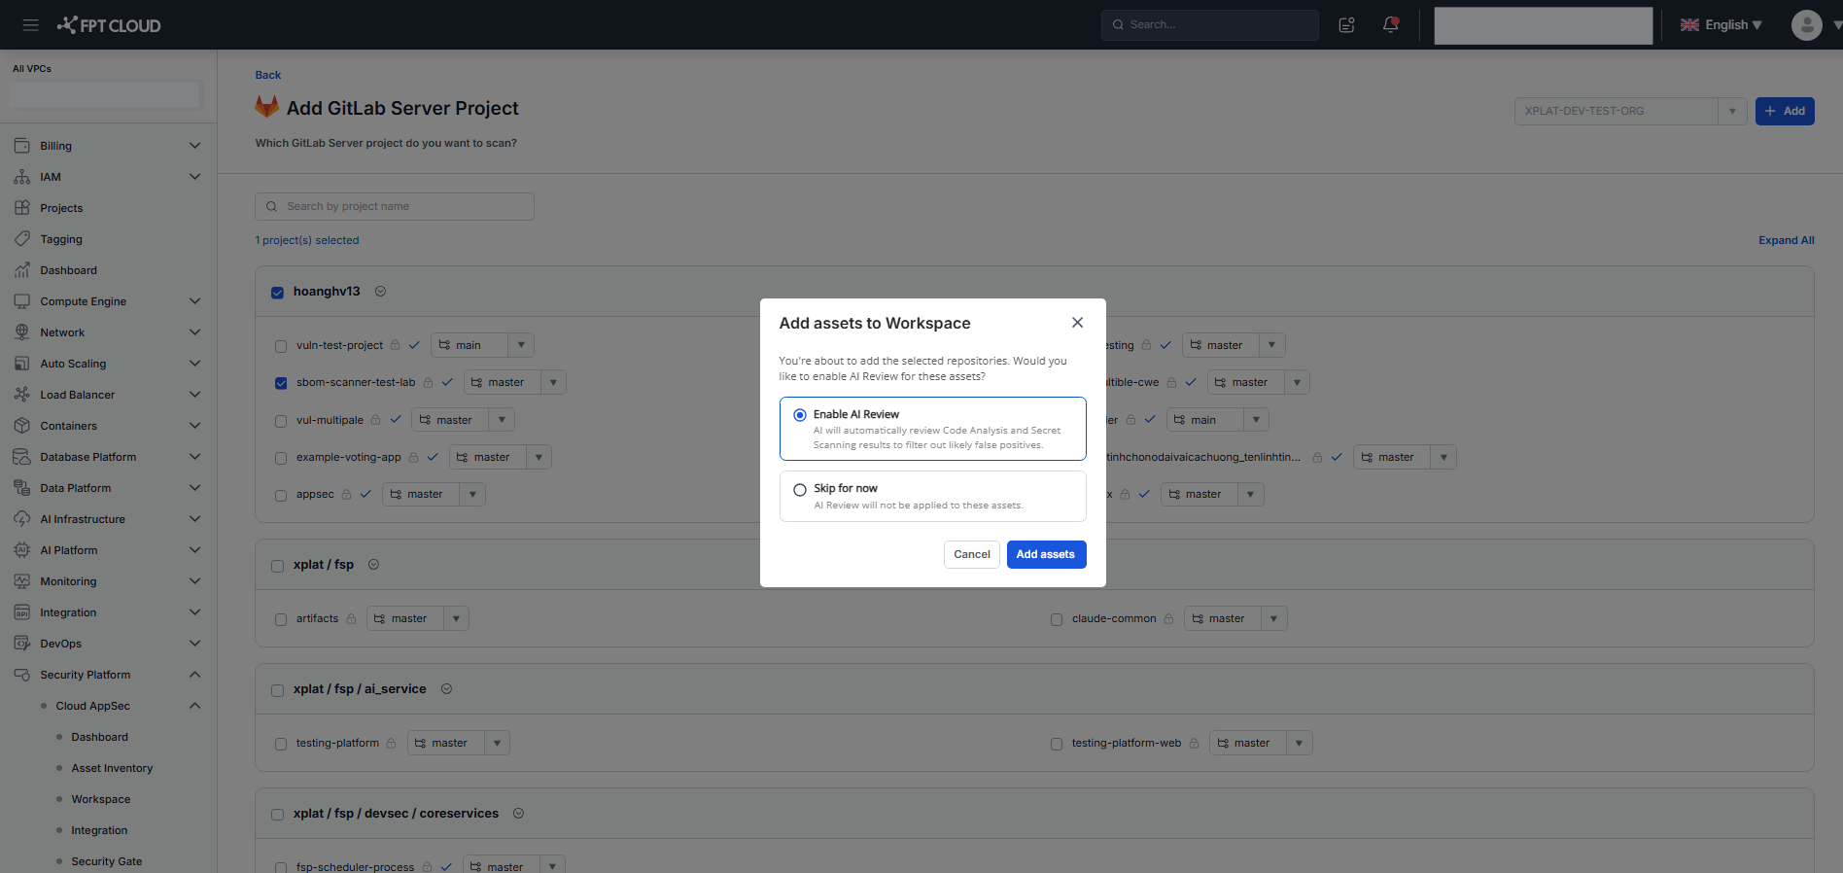Click Cancel in the dialog
The width and height of the screenshot is (1843, 873).
tap(972, 554)
